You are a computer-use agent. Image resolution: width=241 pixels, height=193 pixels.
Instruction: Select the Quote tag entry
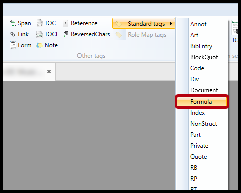pyautogui.click(x=202, y=157)
